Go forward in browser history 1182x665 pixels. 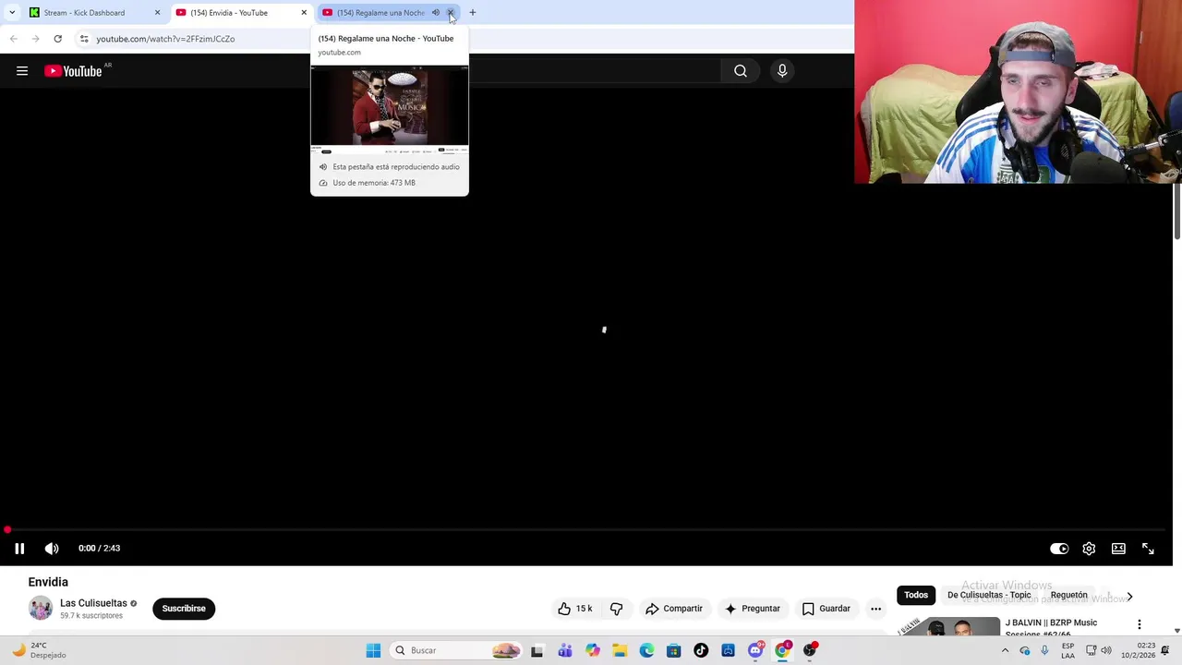pyautogui.click(x=35, y=39)
